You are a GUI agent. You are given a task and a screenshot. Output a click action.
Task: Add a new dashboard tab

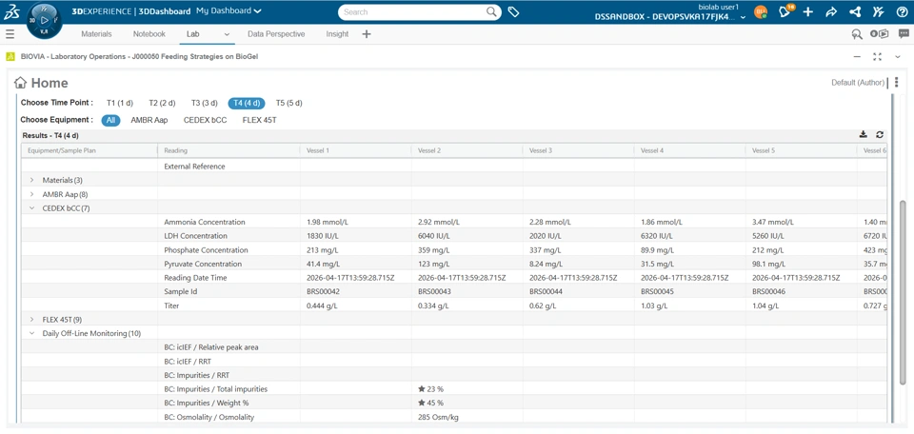(x=366, y=34)
